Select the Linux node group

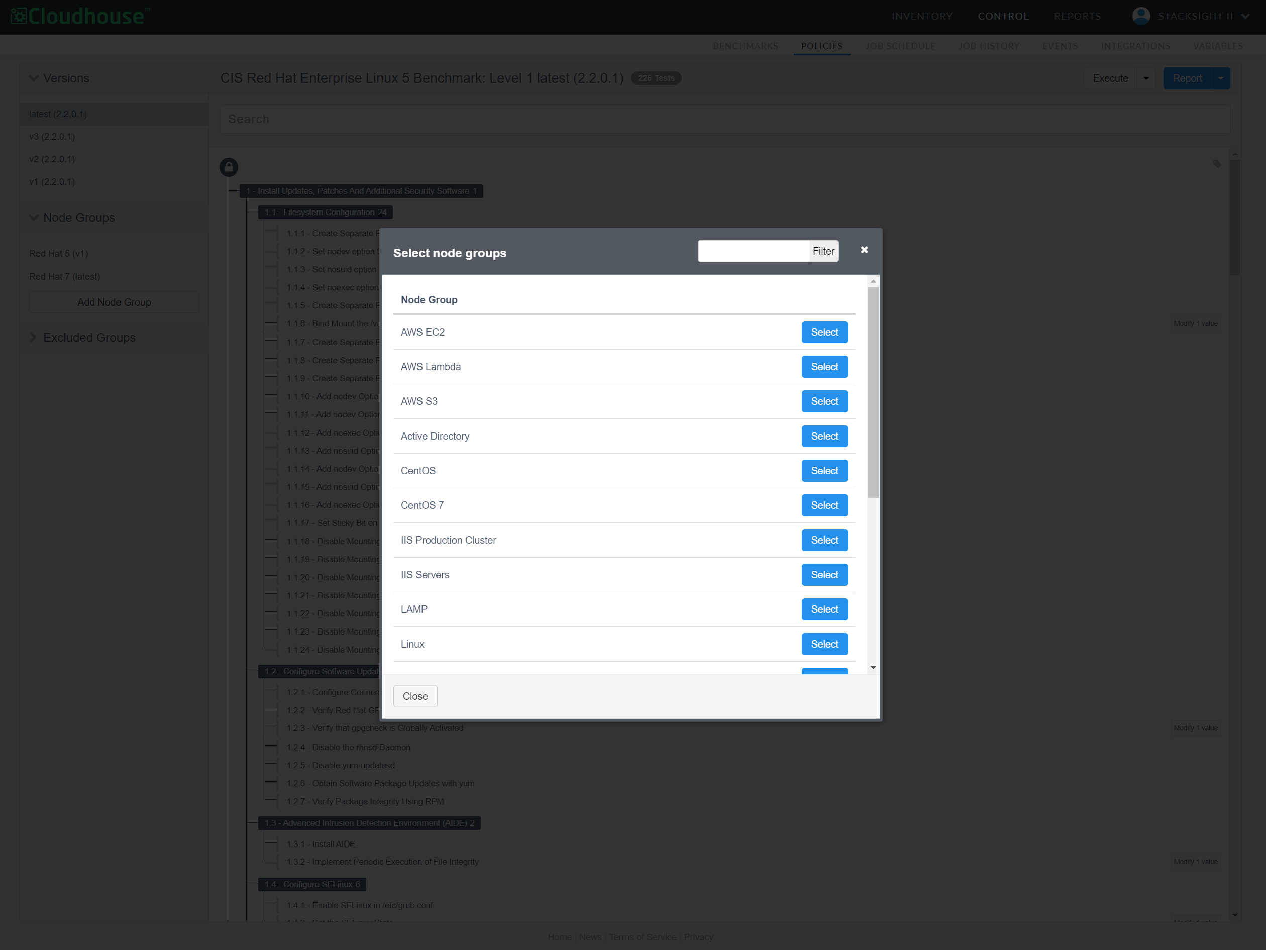824,644
